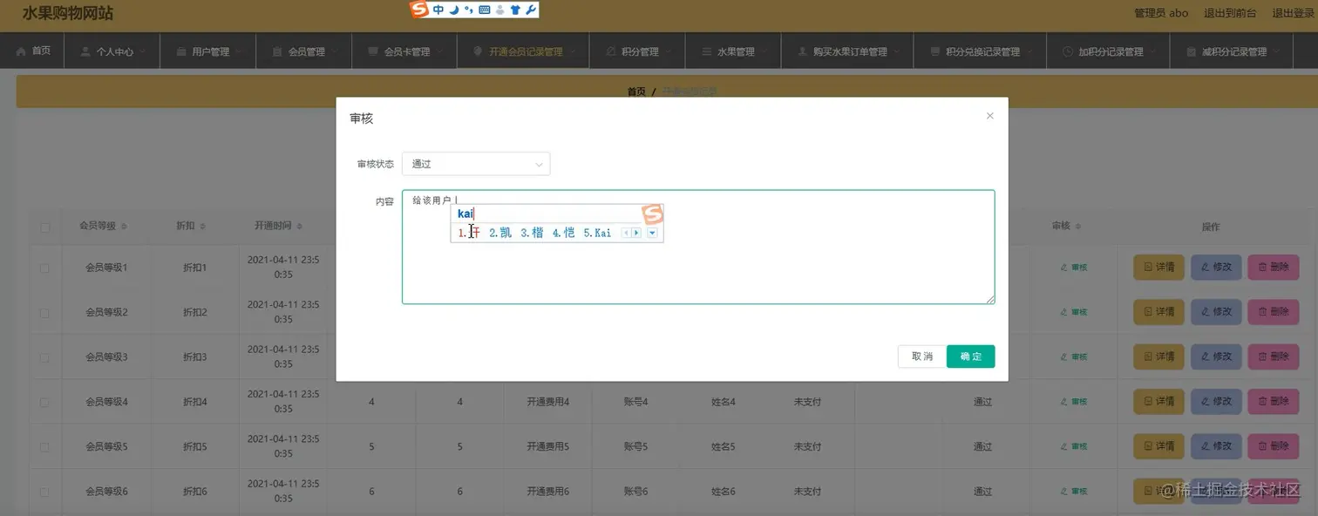Check the 会员等级5 row checkbox
The height and width of the screenshot is (516, 1318).
tap(44, 447)
